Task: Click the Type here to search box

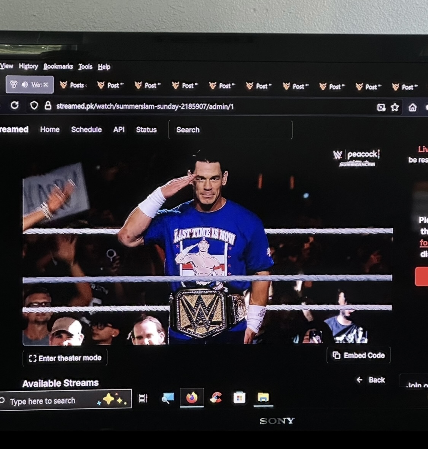Action: point(65,400)
